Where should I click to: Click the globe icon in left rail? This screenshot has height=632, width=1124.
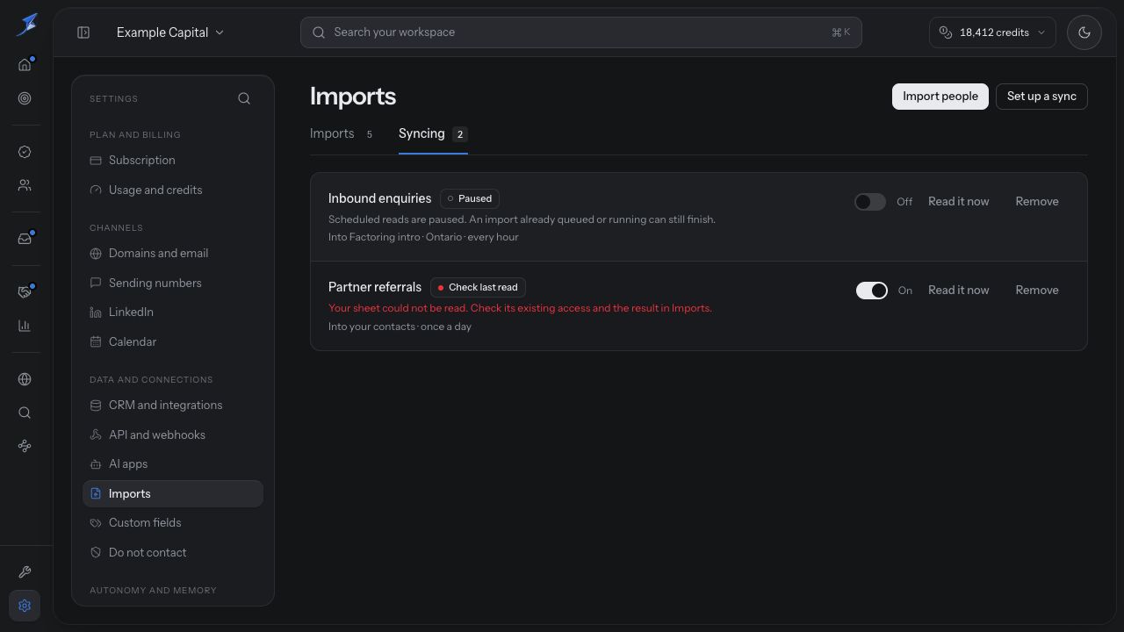click(25, 379)
